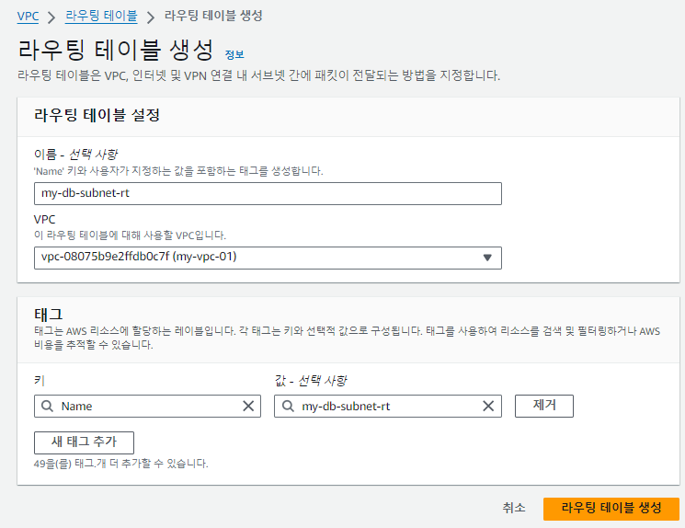The width and height of the screenshot is (685, 528).
Task: Cancel with the 취소 button
Action: tap(514, 509)
